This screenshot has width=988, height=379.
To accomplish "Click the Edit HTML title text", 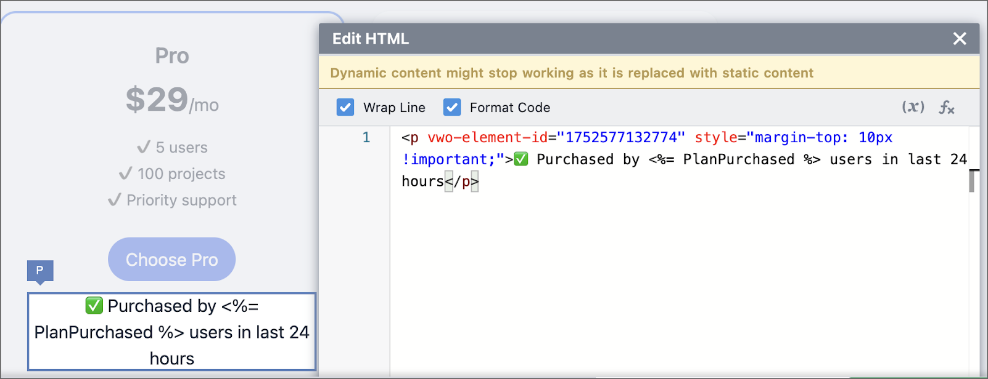I will 371,39.
